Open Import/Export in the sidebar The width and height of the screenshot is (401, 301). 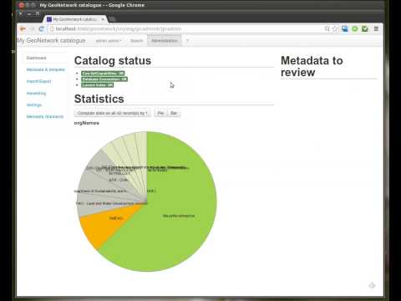39,81
